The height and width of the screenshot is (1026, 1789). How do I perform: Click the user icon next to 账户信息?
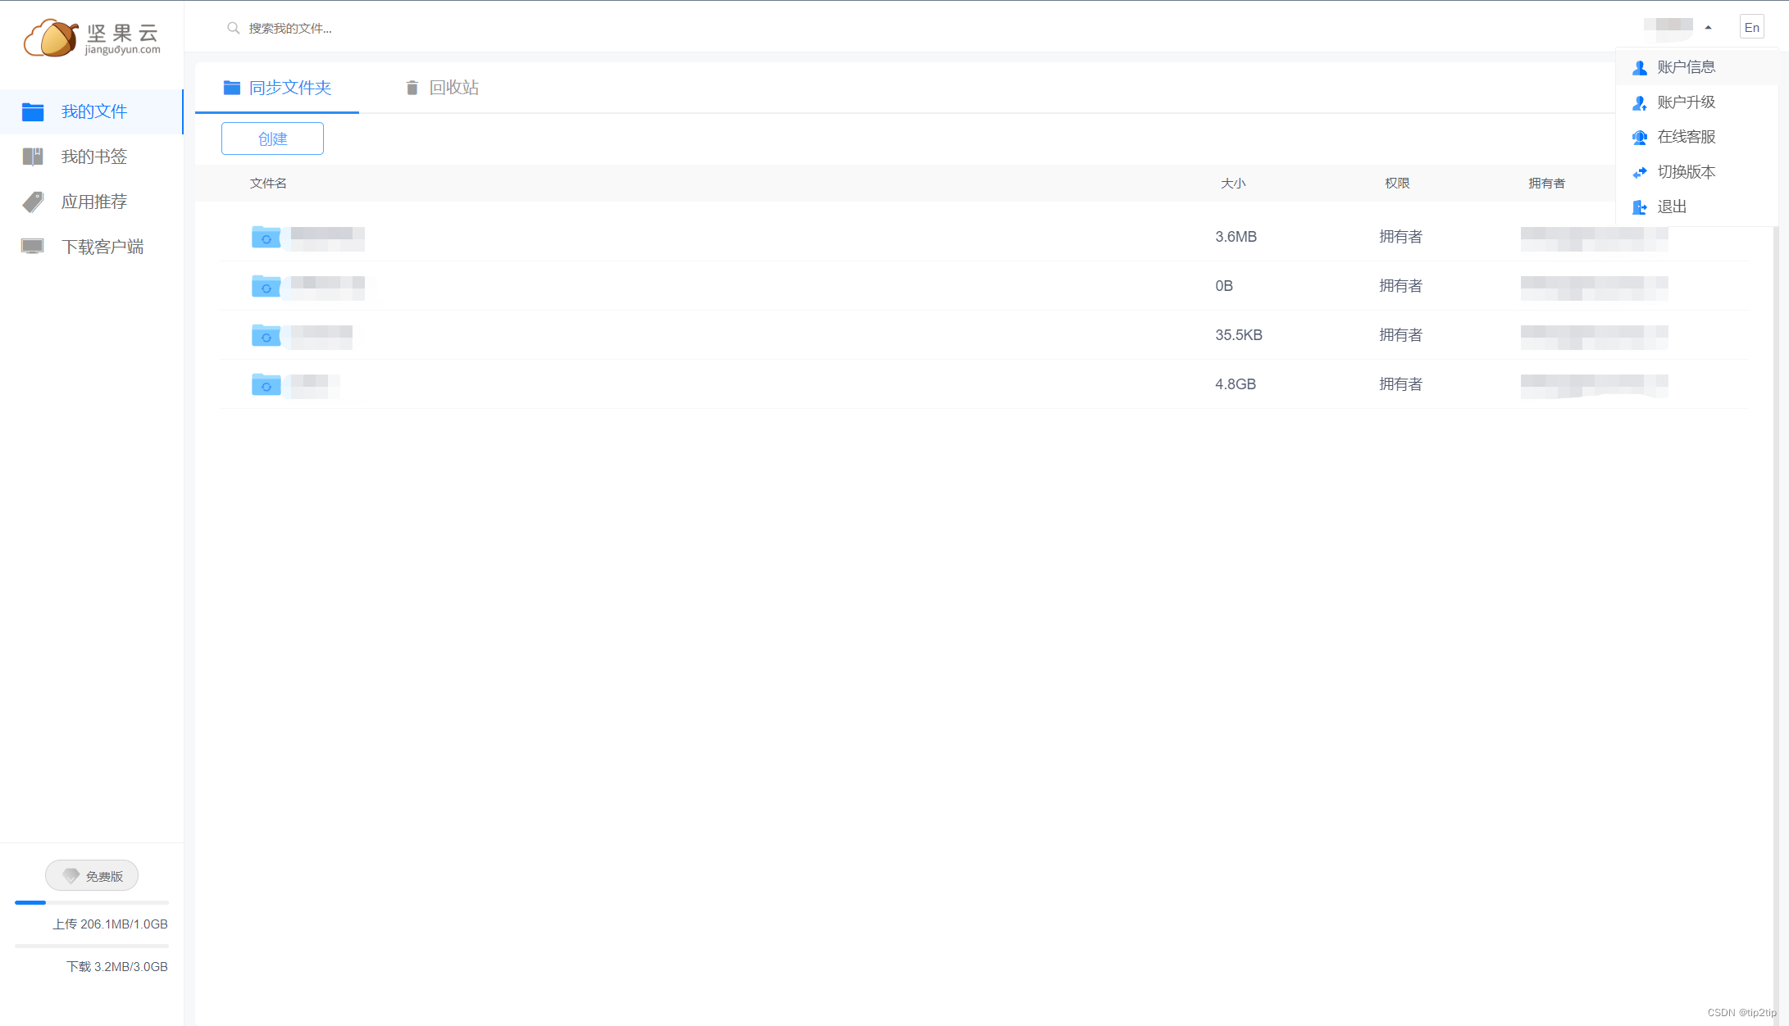coord(1640,67)
